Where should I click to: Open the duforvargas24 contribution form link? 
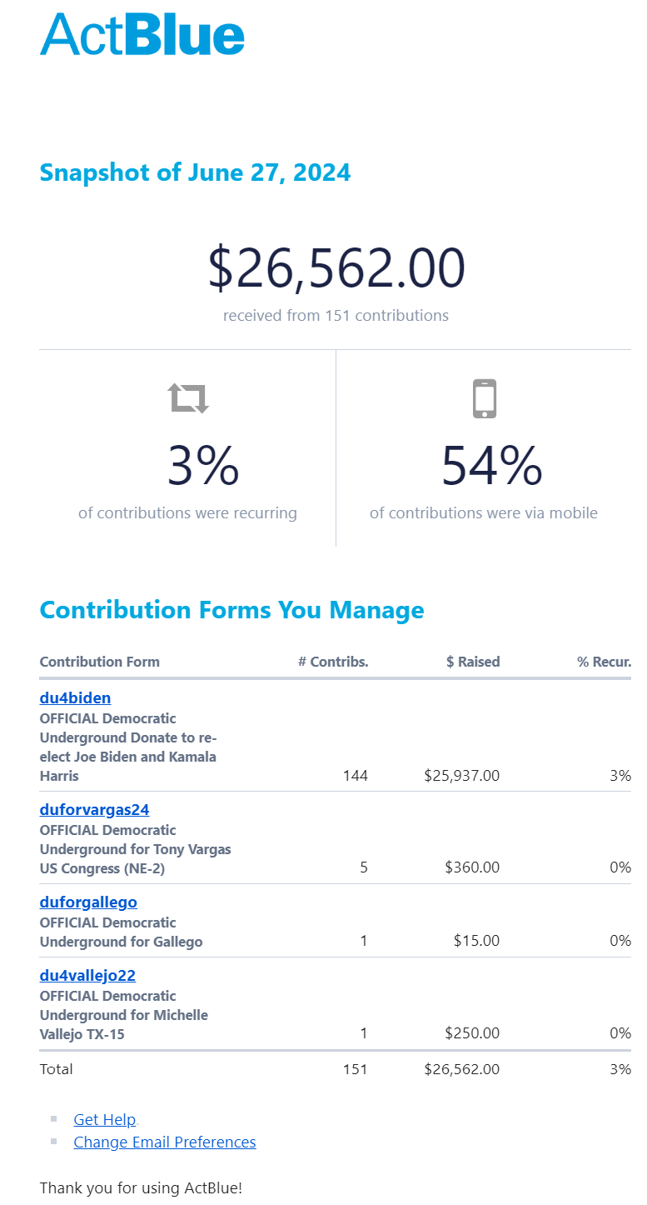tap(94, 809)
